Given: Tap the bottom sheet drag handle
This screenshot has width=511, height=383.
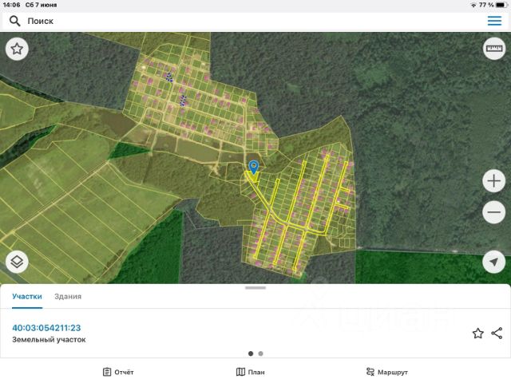Looking at the screenshot, I should [x=255, y=288].
